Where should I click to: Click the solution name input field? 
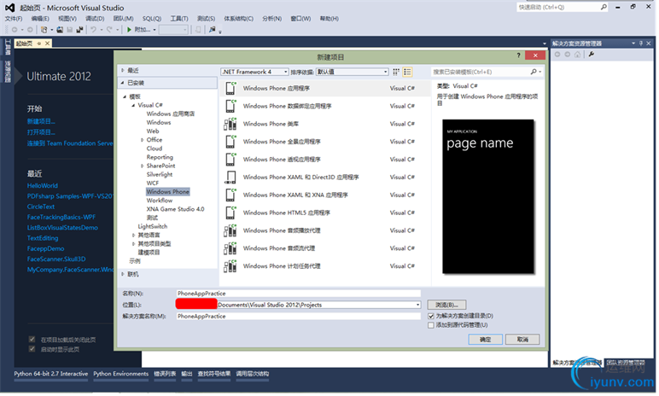pyautogui.click(x=299, y=317)
